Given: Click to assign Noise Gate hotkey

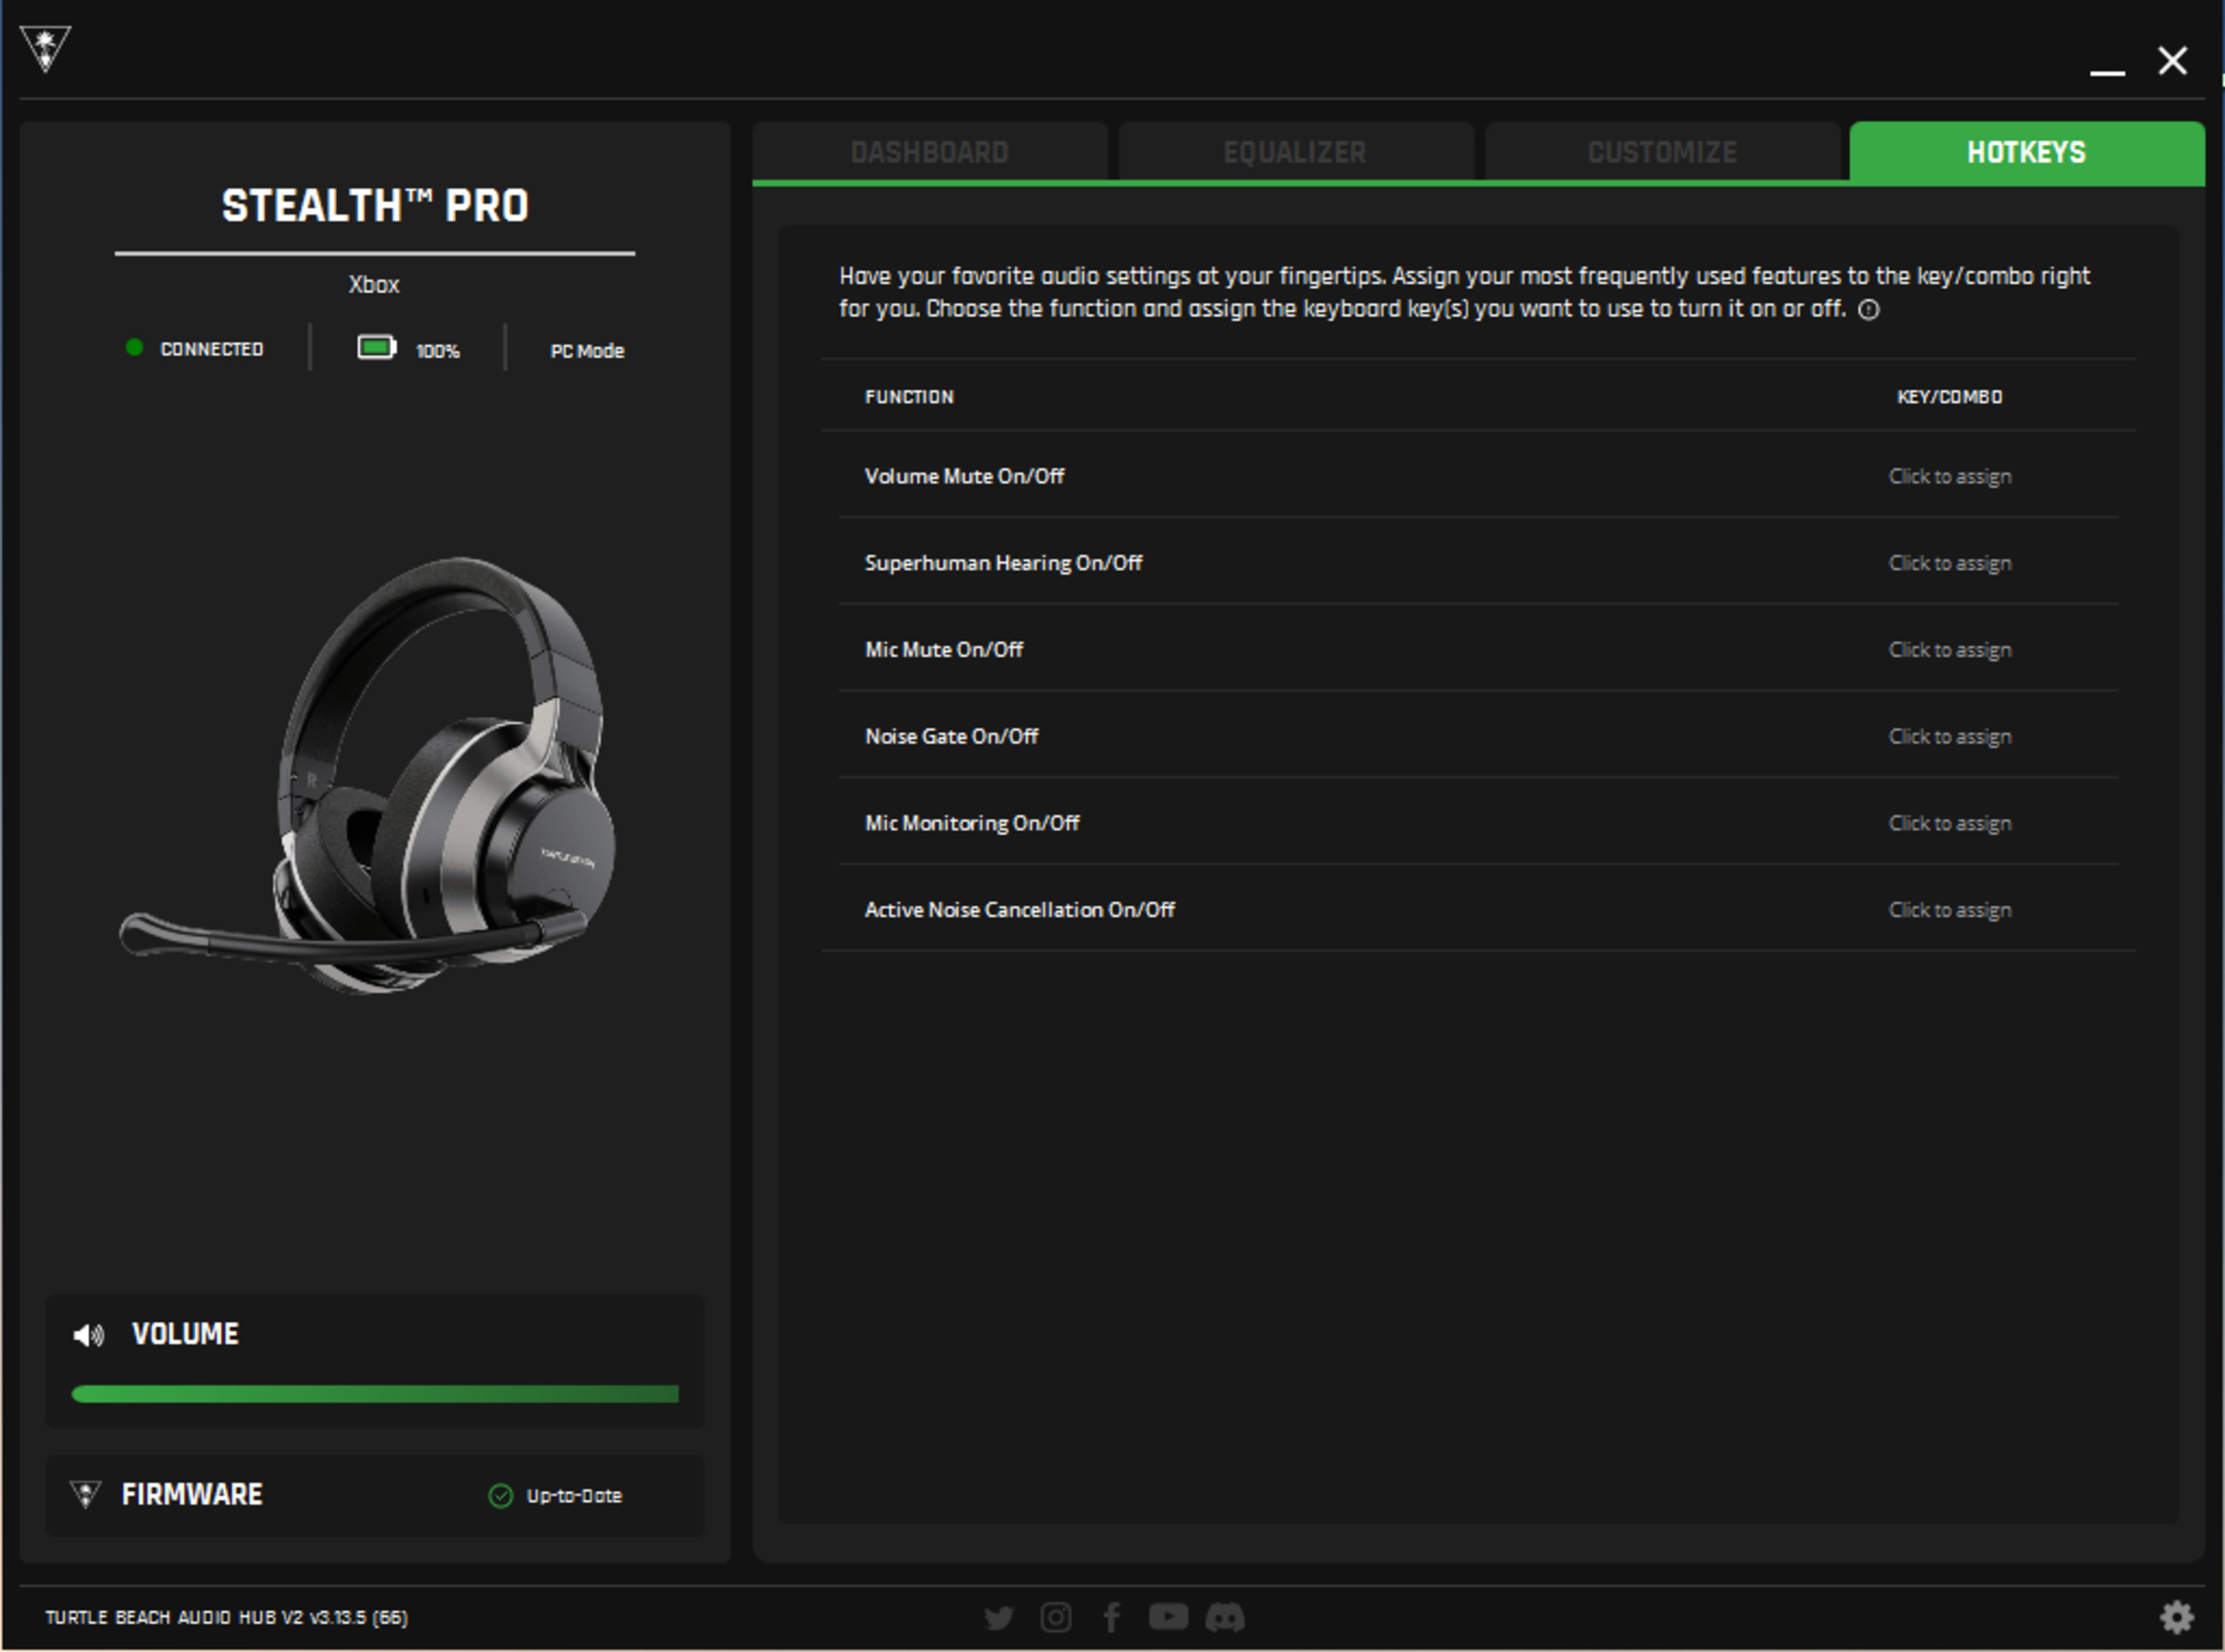Looking at the screenshot, I should 1949,737.
